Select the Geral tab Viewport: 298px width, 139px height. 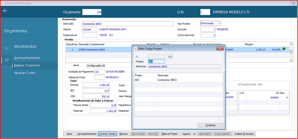(76, 65)
